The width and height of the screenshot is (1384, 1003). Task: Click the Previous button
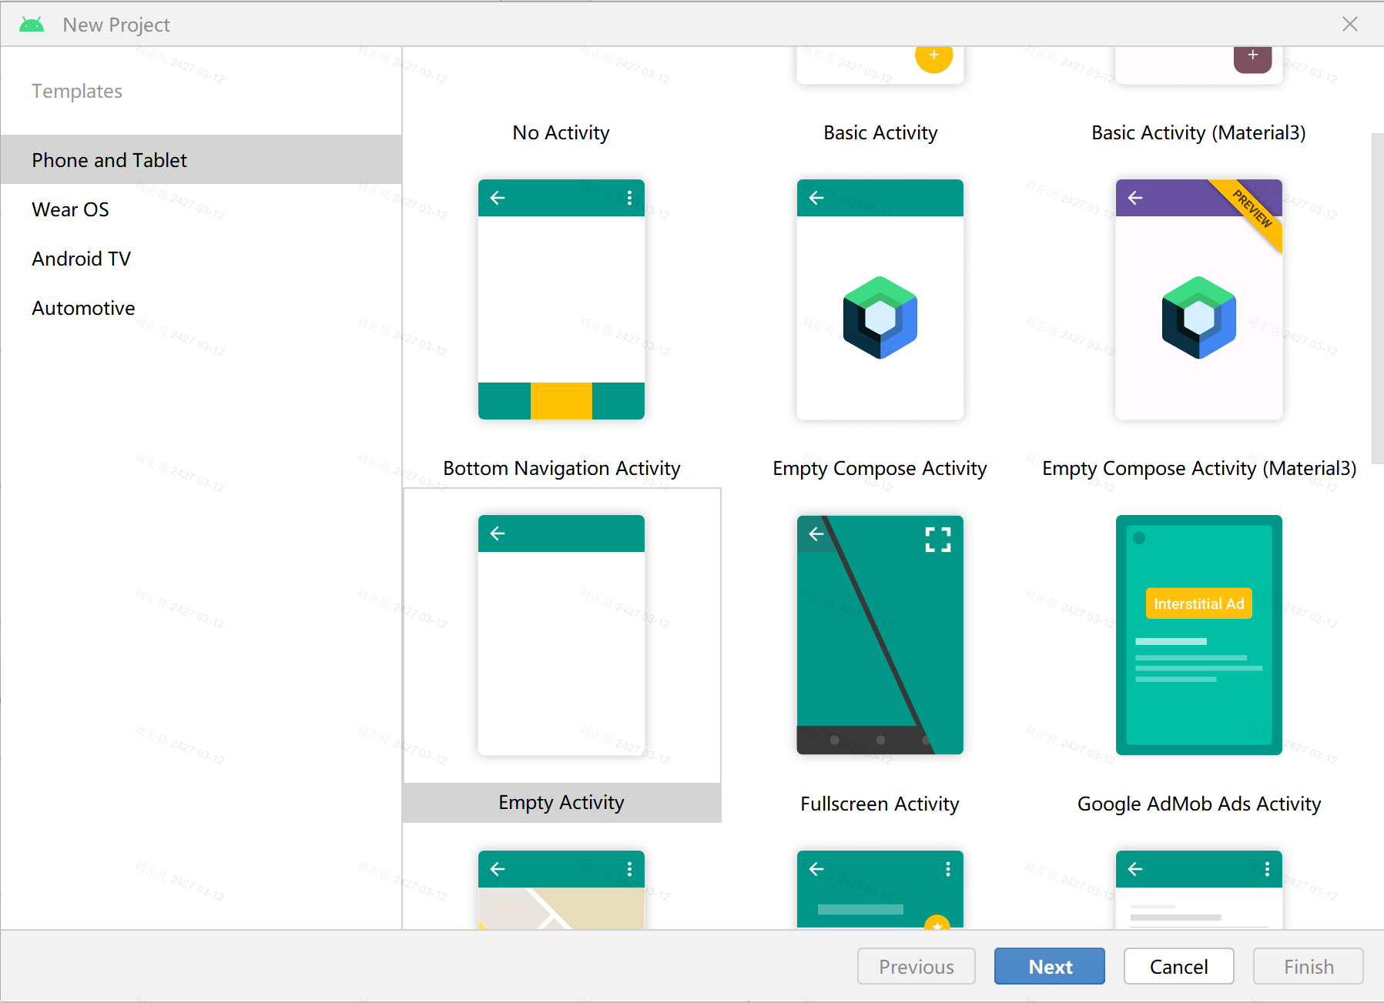coord(916,966)
